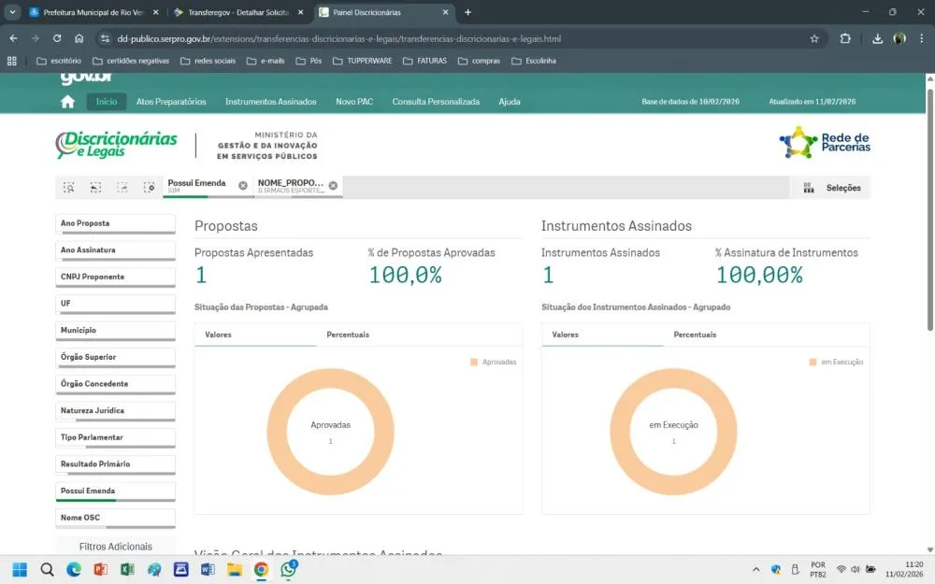Click the browser address bar URL
Viewport: 935px width, 584px height.
(x=338, y=38)
